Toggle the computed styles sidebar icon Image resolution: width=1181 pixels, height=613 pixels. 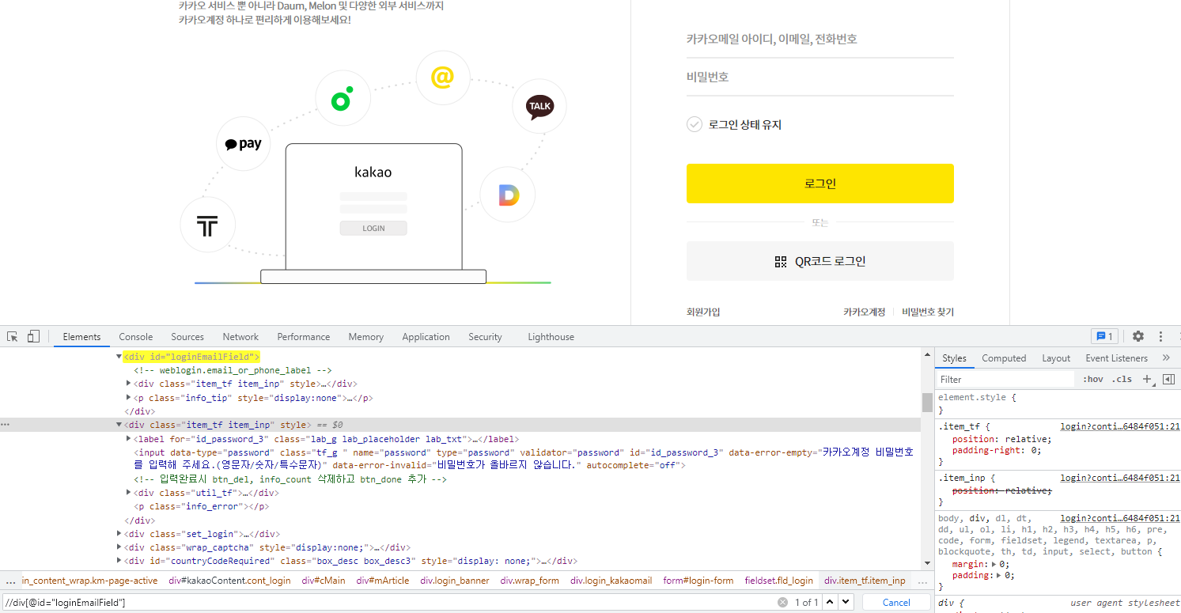click(1168, 379)
